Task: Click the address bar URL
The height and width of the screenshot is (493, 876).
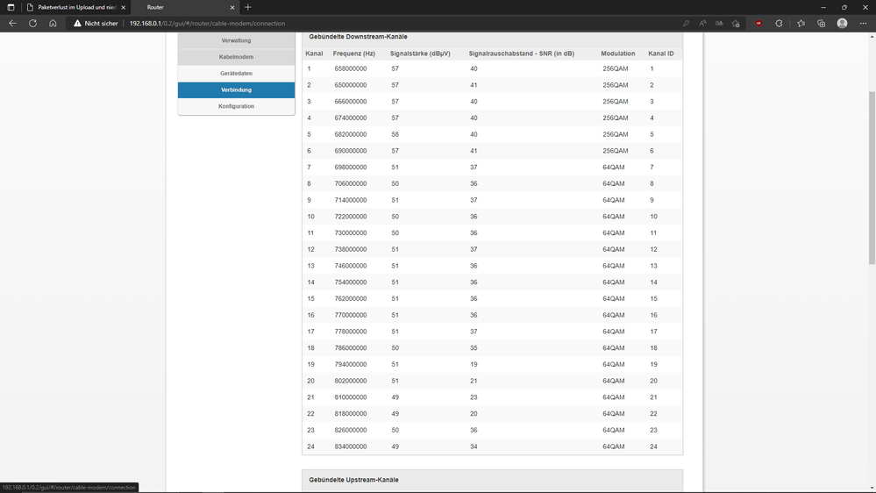Action: click(x=207, y=24)
